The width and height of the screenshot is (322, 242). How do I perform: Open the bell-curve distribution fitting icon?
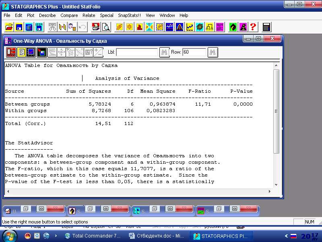tap(180, 27)
